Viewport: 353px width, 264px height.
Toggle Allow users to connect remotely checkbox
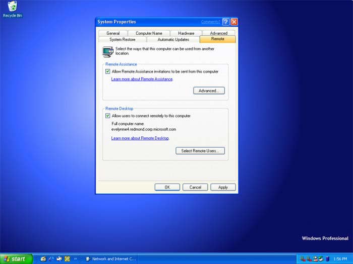pos(107,116)
